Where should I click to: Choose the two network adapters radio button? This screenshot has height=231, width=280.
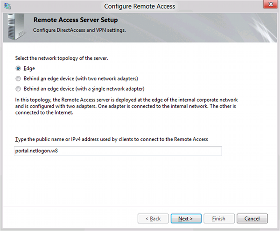[x=18, y=79]
